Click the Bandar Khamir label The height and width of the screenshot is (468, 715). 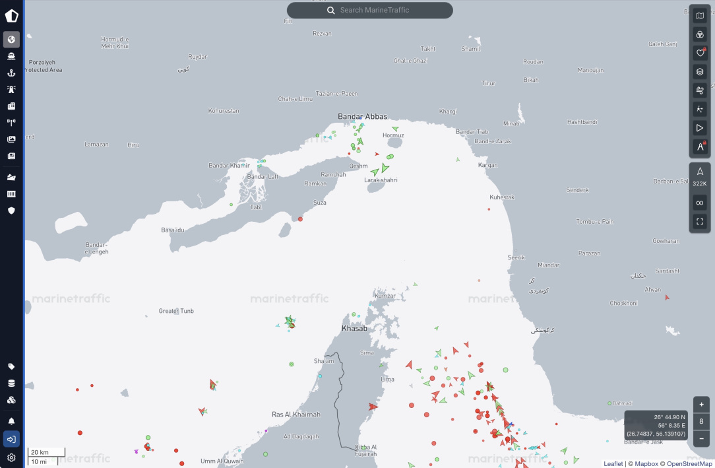(229, 166)
